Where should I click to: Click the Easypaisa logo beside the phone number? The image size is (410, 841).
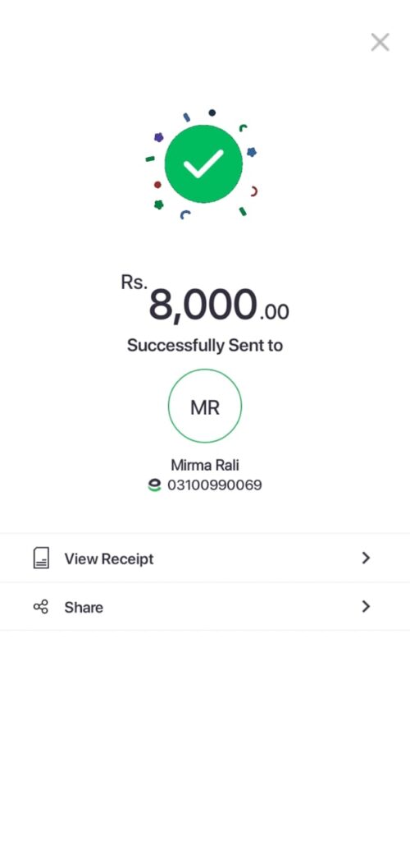154,485
